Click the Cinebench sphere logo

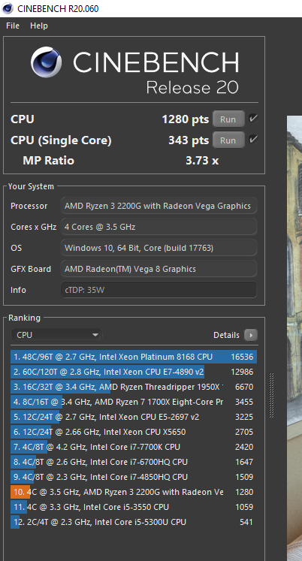[46, 63]
